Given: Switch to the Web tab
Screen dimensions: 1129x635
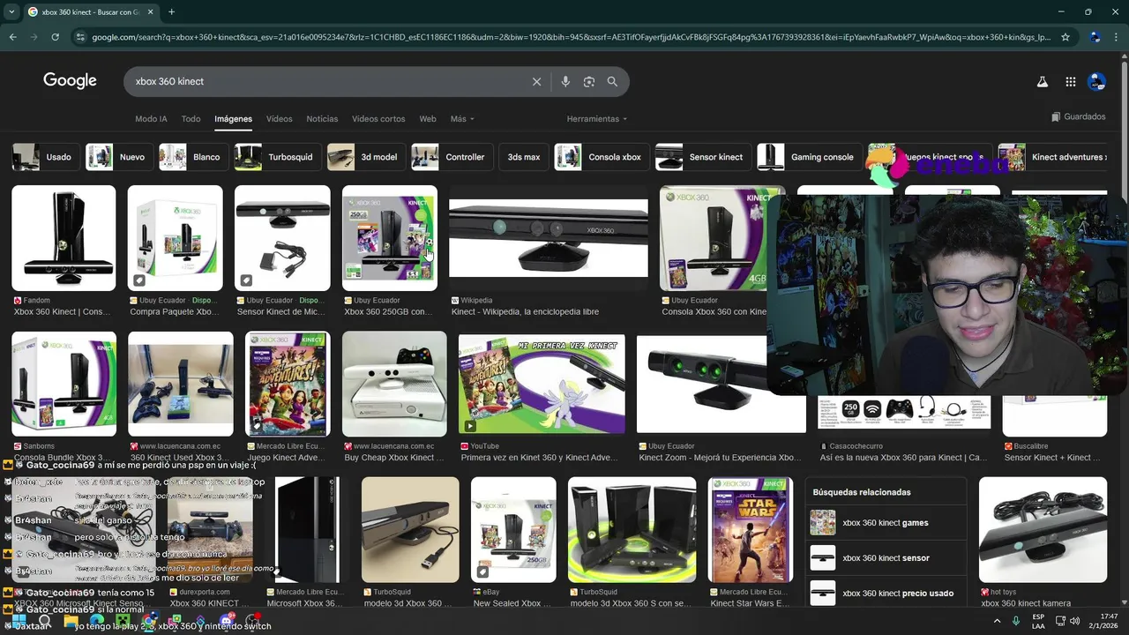Looking at the screenshot, I should click(x=428, y=119).
